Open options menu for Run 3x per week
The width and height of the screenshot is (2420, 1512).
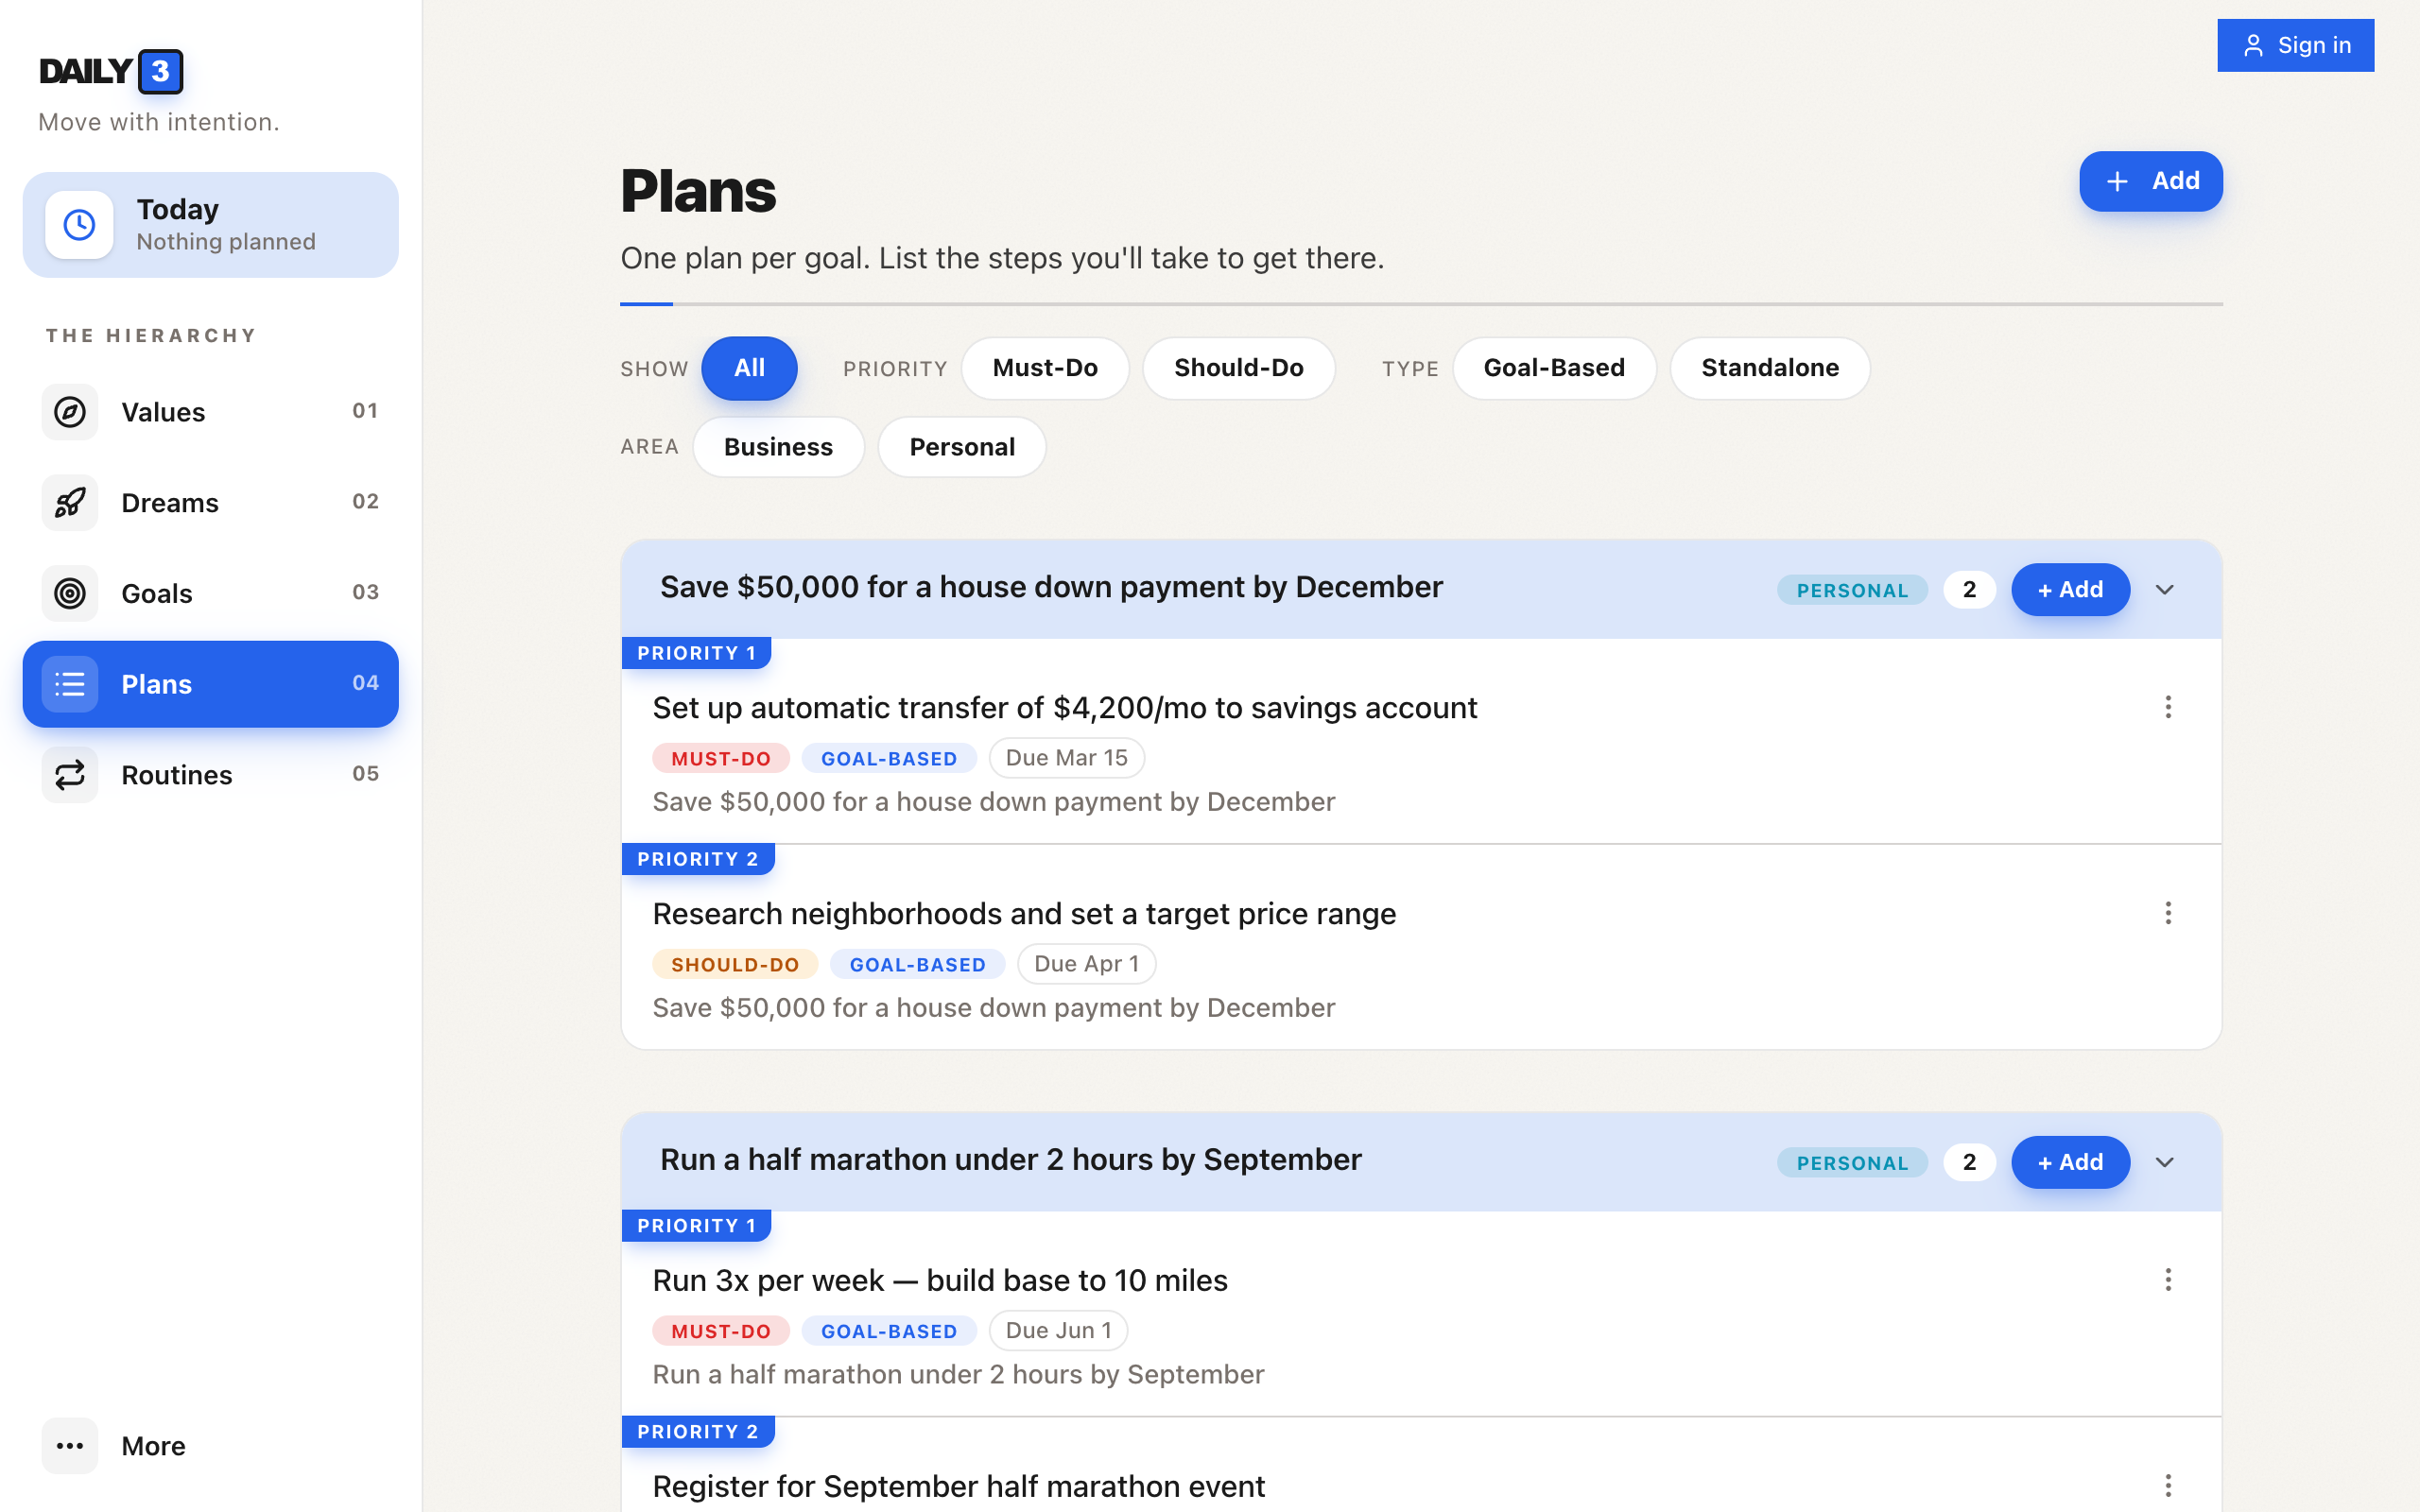click(x=2168, y=1280)
